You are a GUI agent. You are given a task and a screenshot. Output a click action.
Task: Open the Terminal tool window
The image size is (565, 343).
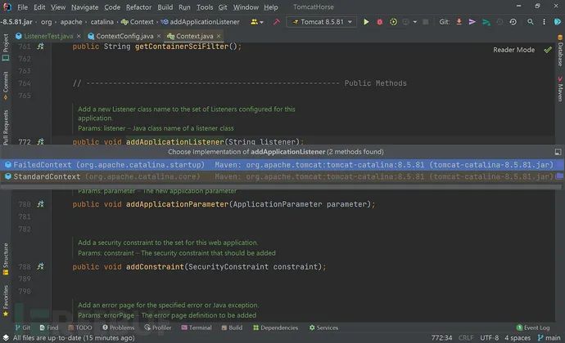[x=197, y=327]
